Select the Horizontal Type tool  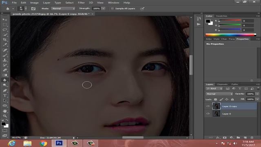coord(4,96)
